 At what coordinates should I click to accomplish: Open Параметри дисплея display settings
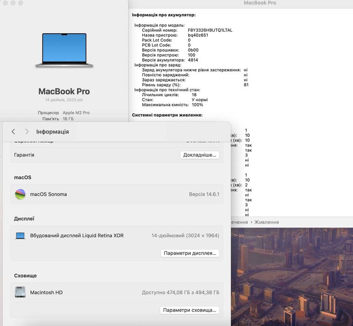tap(190, 253)
